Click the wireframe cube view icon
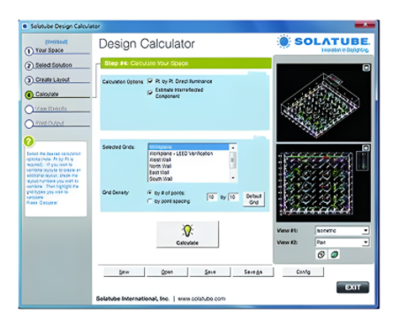400x329 pixels. tap(321, 254)
